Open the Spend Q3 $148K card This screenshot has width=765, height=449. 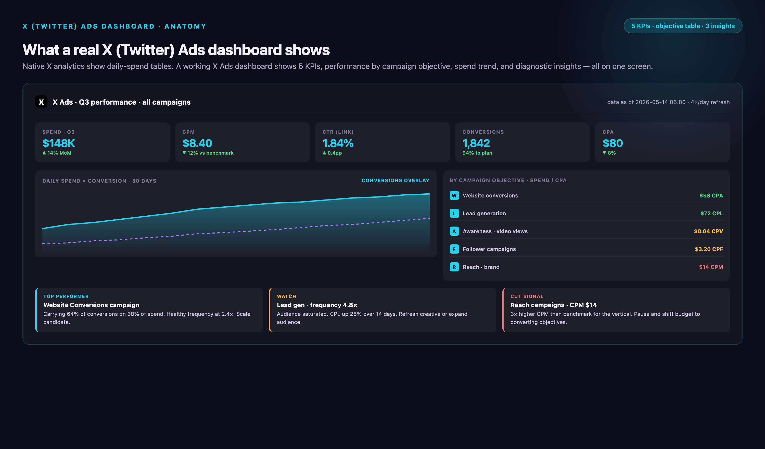(102, 142)
